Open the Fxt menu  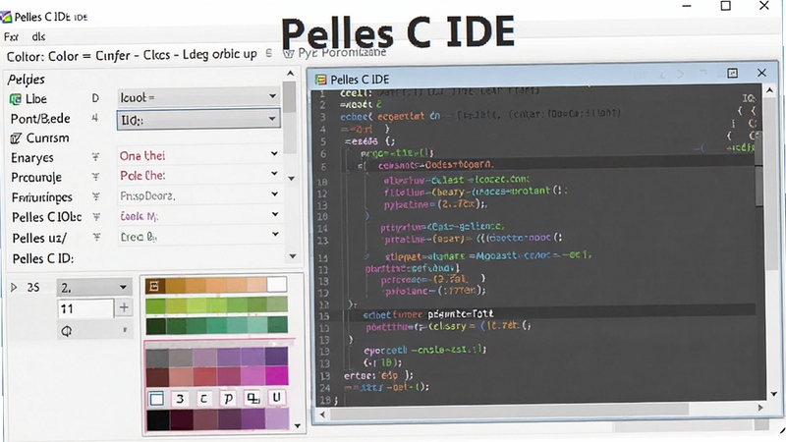click(11, 36)
